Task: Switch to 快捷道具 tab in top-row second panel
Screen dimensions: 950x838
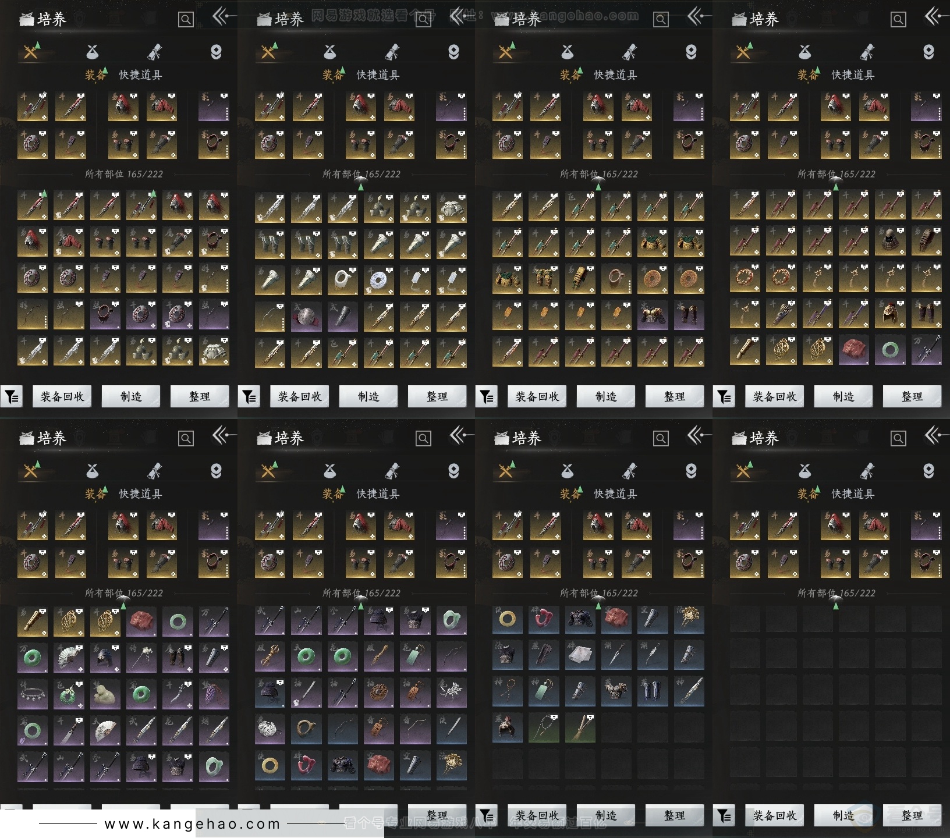Action: [378, 74]
